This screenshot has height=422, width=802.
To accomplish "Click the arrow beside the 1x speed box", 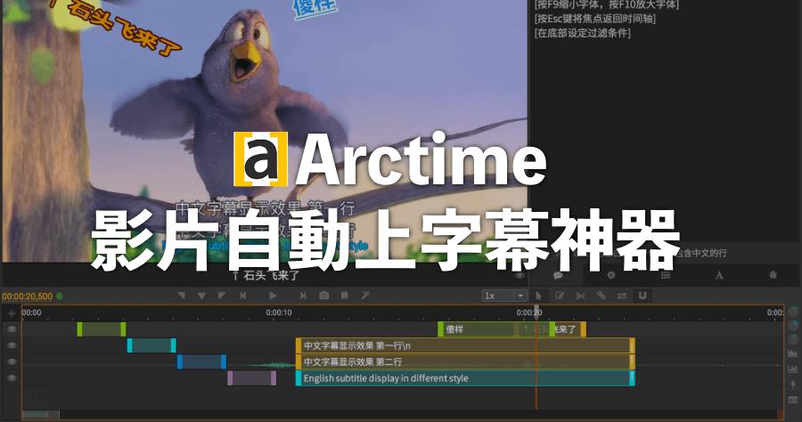I will (520, 296).
